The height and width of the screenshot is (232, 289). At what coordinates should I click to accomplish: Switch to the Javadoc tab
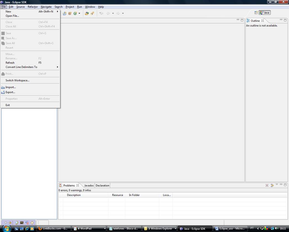point(89,186)
